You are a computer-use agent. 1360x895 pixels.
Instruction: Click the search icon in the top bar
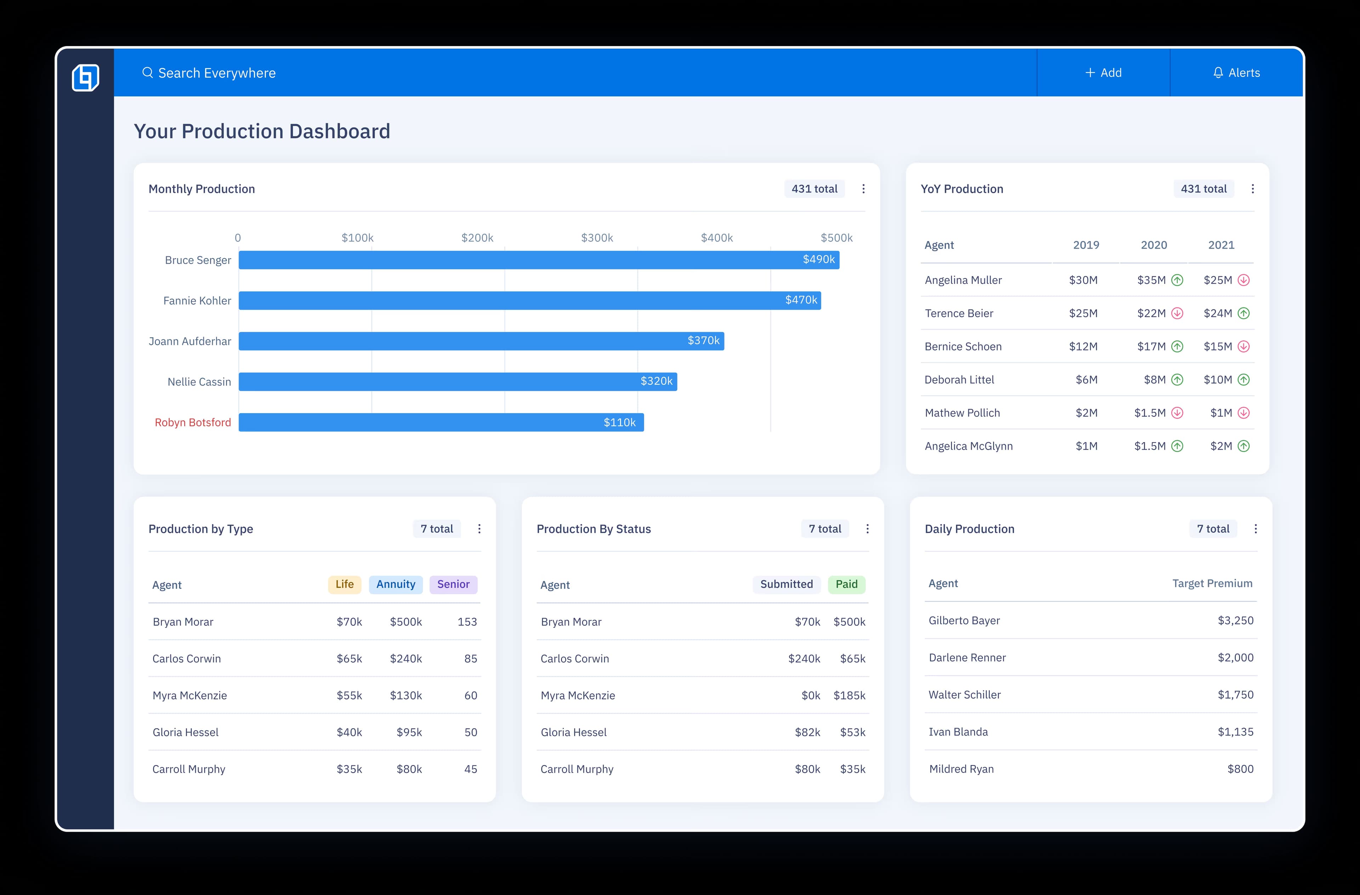[148, 73]
